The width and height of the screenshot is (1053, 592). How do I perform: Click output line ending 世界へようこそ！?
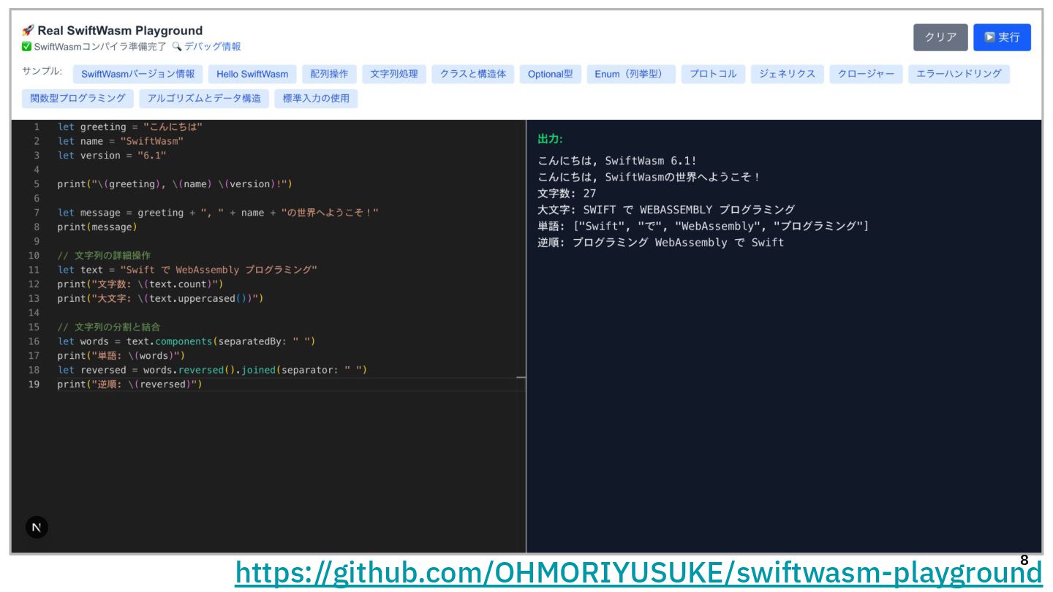point(649,177)
